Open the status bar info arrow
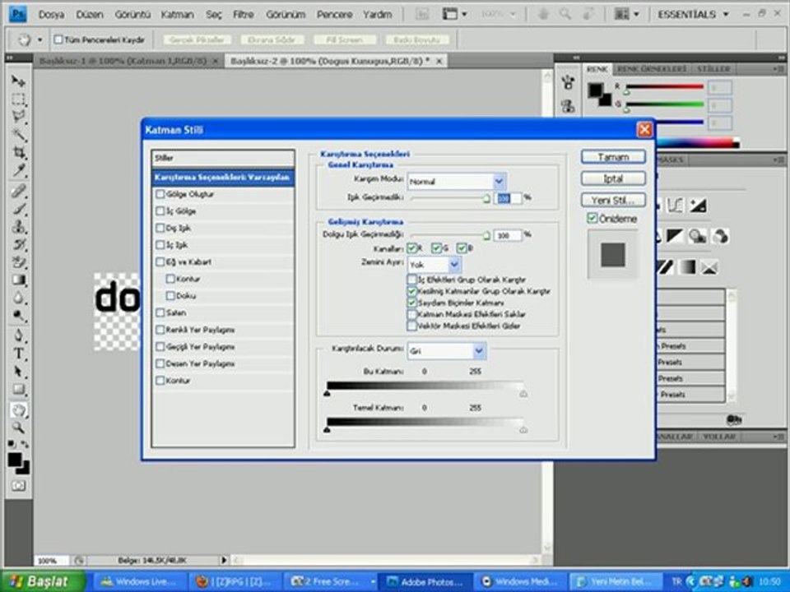The height and width of the screenshot is (592, 790). (x=224, y=560)
